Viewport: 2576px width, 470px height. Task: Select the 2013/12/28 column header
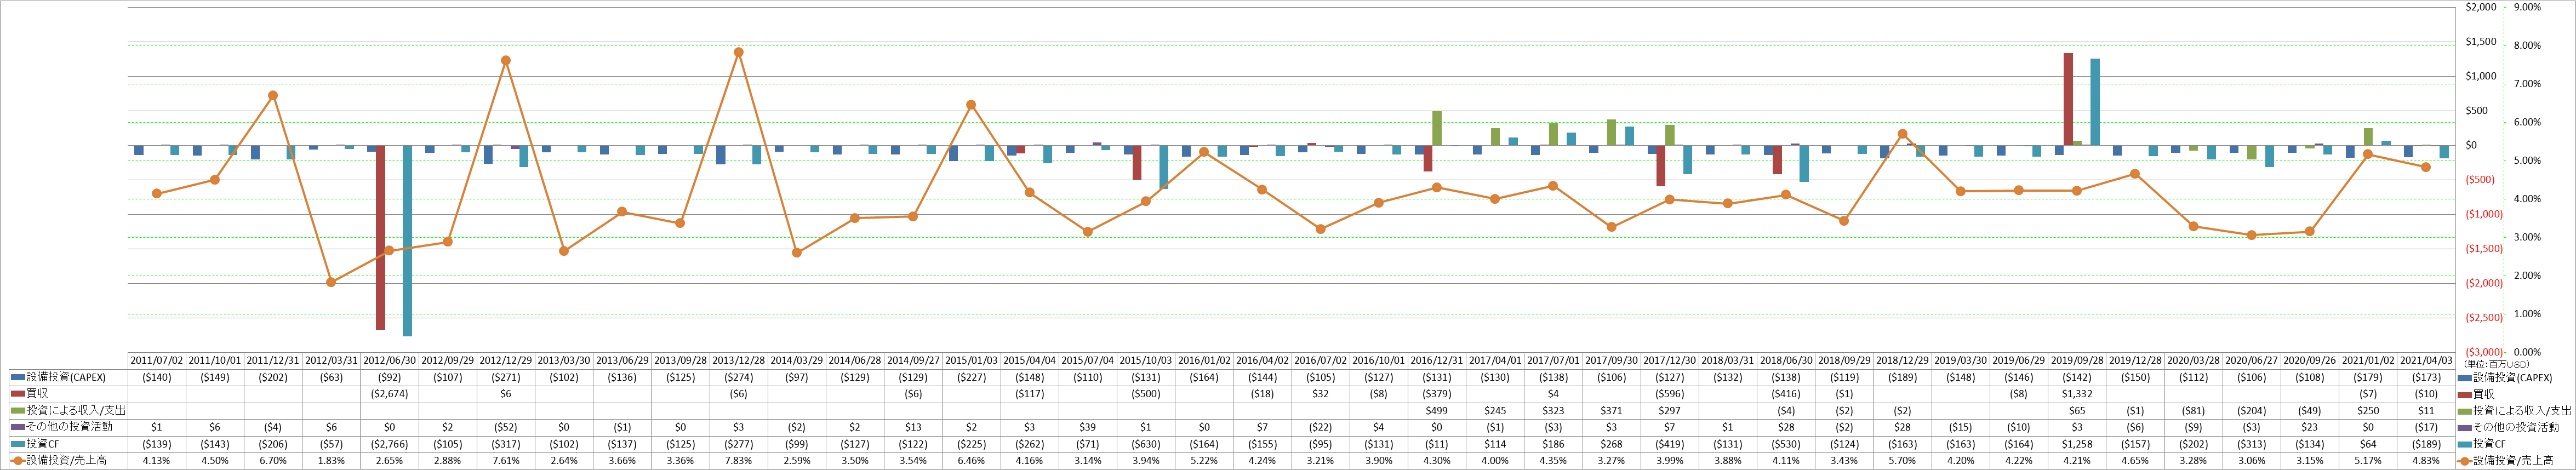pyautogui.click(x=738, y=361)
